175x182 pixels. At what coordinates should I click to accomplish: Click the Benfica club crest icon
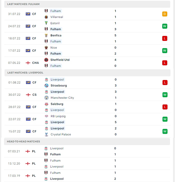[x=46, y=35]
